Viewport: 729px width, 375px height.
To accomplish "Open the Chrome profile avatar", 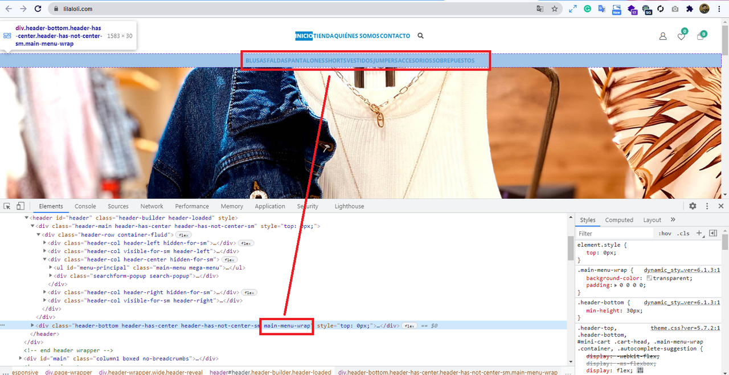I will (x=705, y=9).
